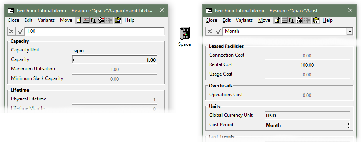
Task: Click the clipboard icon in Costs window toolbar
Action: pyautogui.click(x=316, y=20)
